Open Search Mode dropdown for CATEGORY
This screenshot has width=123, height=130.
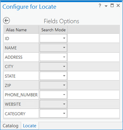tap(53, 114)
